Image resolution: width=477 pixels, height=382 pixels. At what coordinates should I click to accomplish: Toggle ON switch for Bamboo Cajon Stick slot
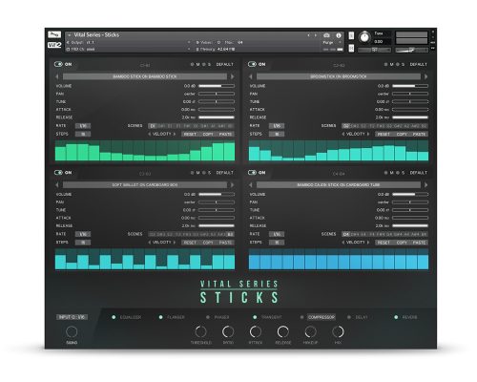point(252,173)
